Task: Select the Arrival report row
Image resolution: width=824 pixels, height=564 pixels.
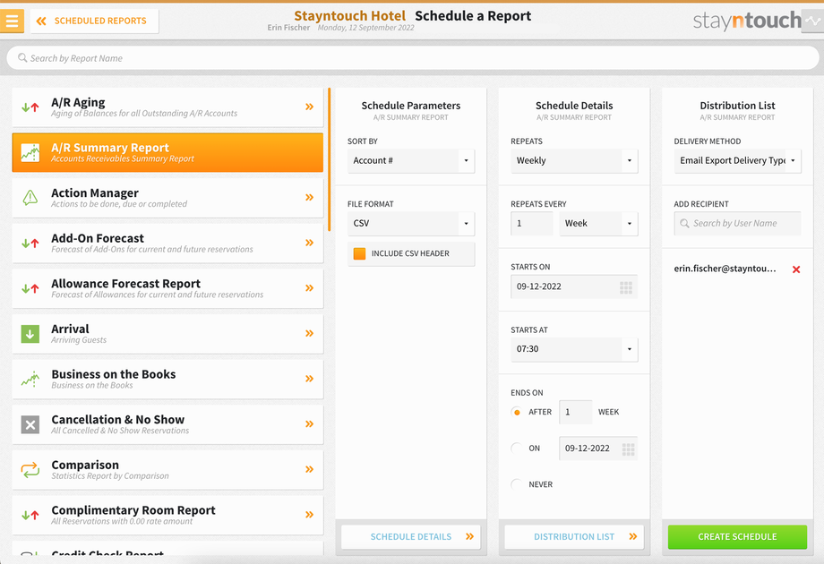Action: click(167, 334)
